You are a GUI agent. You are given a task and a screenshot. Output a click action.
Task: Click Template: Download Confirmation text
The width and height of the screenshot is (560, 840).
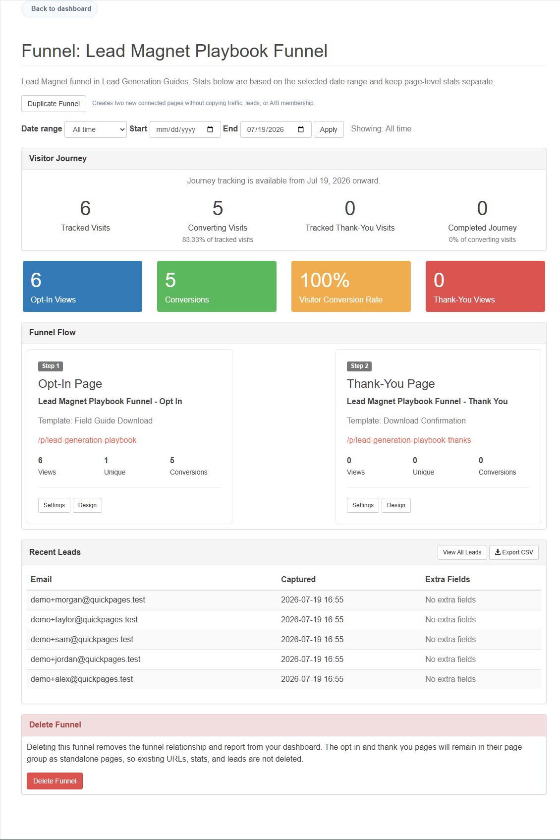coord(406,420)
